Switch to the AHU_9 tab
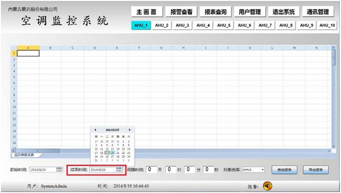The width and height of the screenshot is (341, 193). tap(306, 25)
